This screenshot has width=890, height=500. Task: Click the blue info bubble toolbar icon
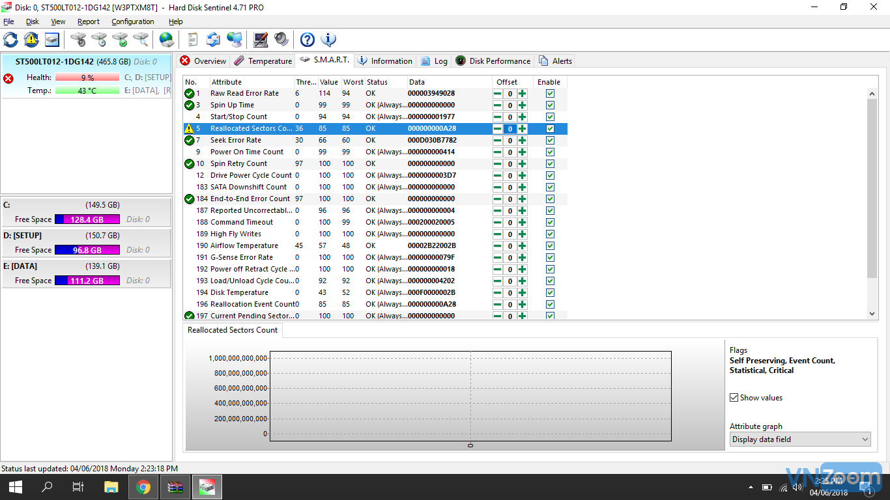tap(328, 40)
